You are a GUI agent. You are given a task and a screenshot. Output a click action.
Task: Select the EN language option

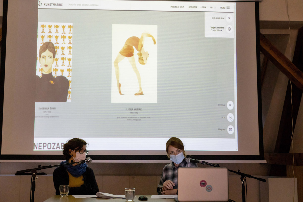click(211, 8)
